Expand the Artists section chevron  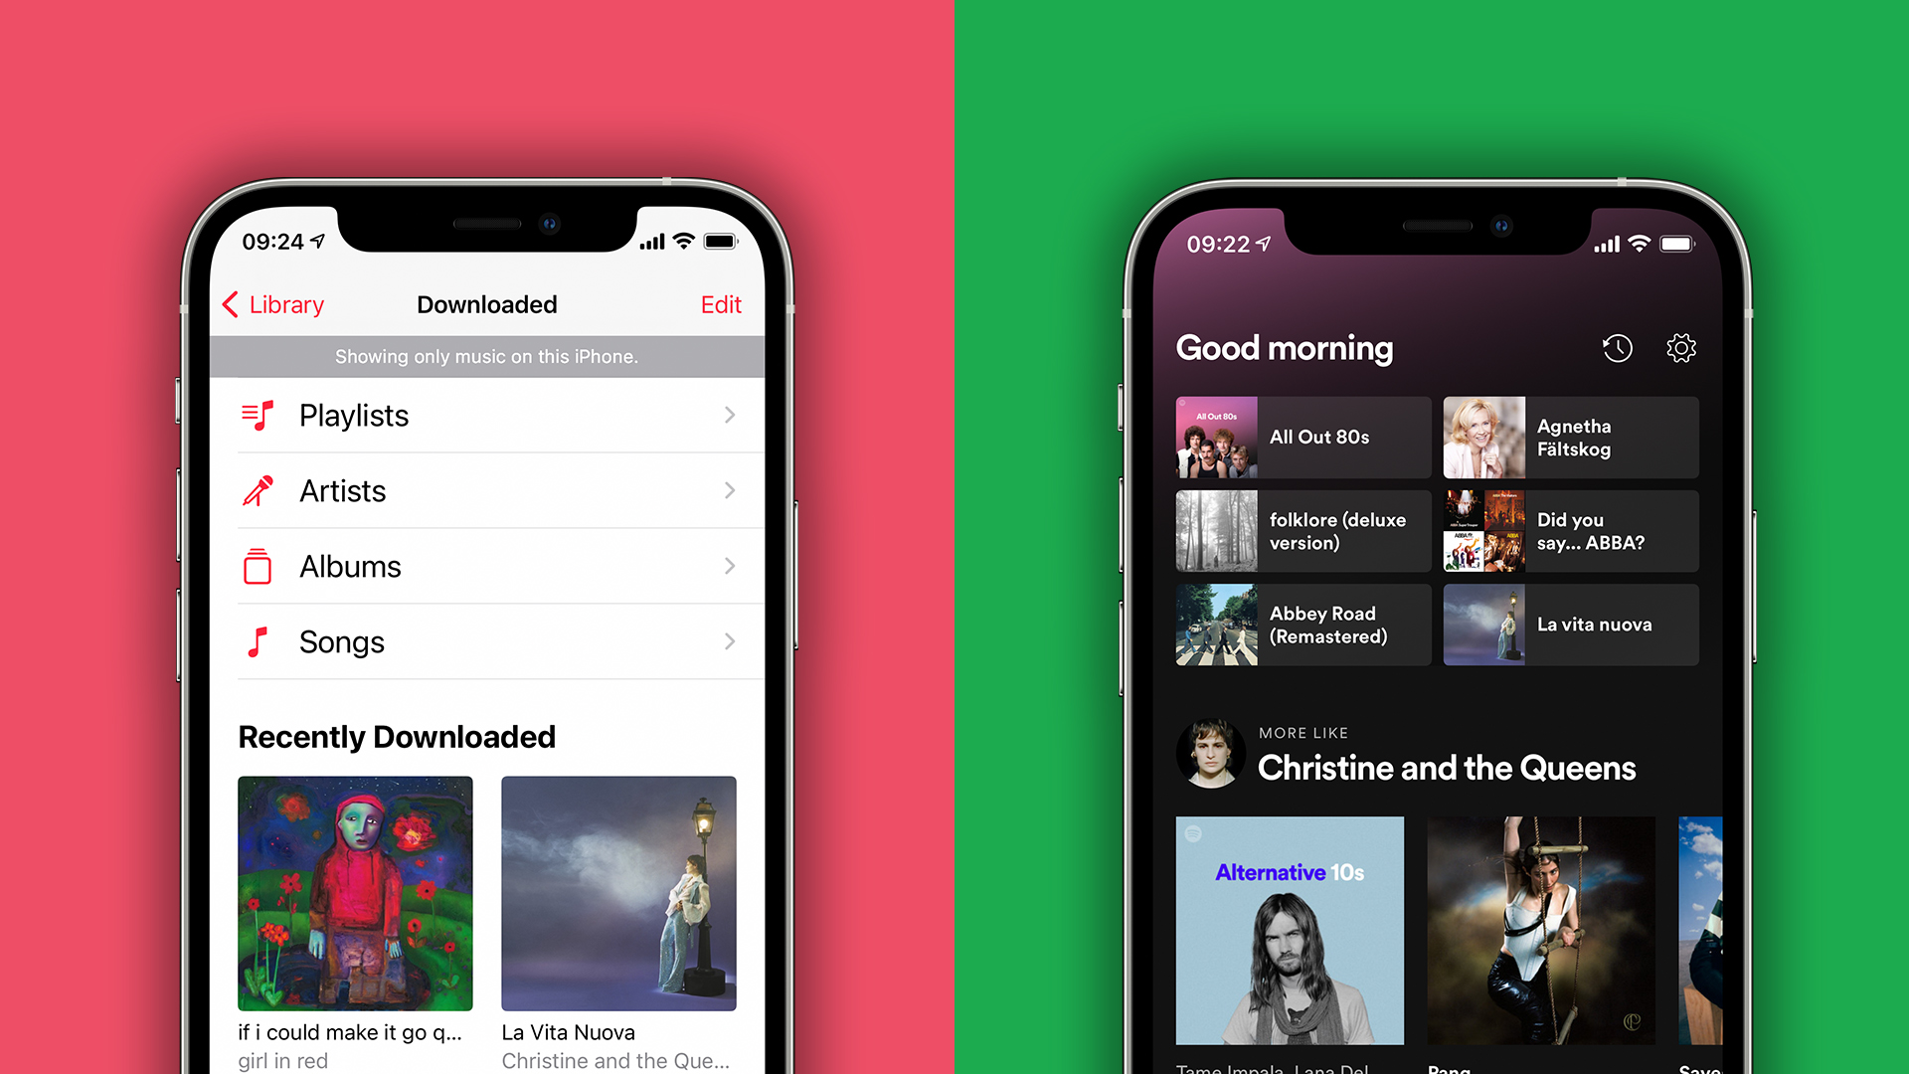point(729,489)
